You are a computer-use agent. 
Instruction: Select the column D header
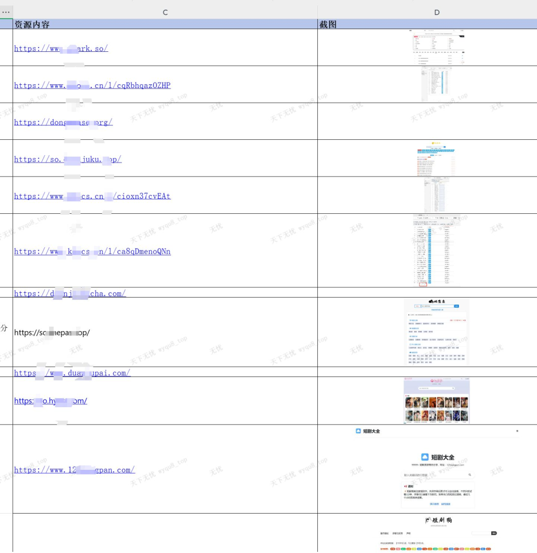pyautogui.click(x=437, y=12)
